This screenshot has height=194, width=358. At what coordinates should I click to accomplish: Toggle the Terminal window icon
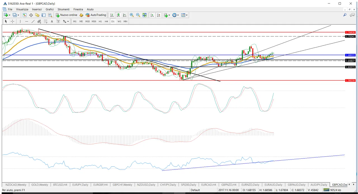click(x=44, y=15)
